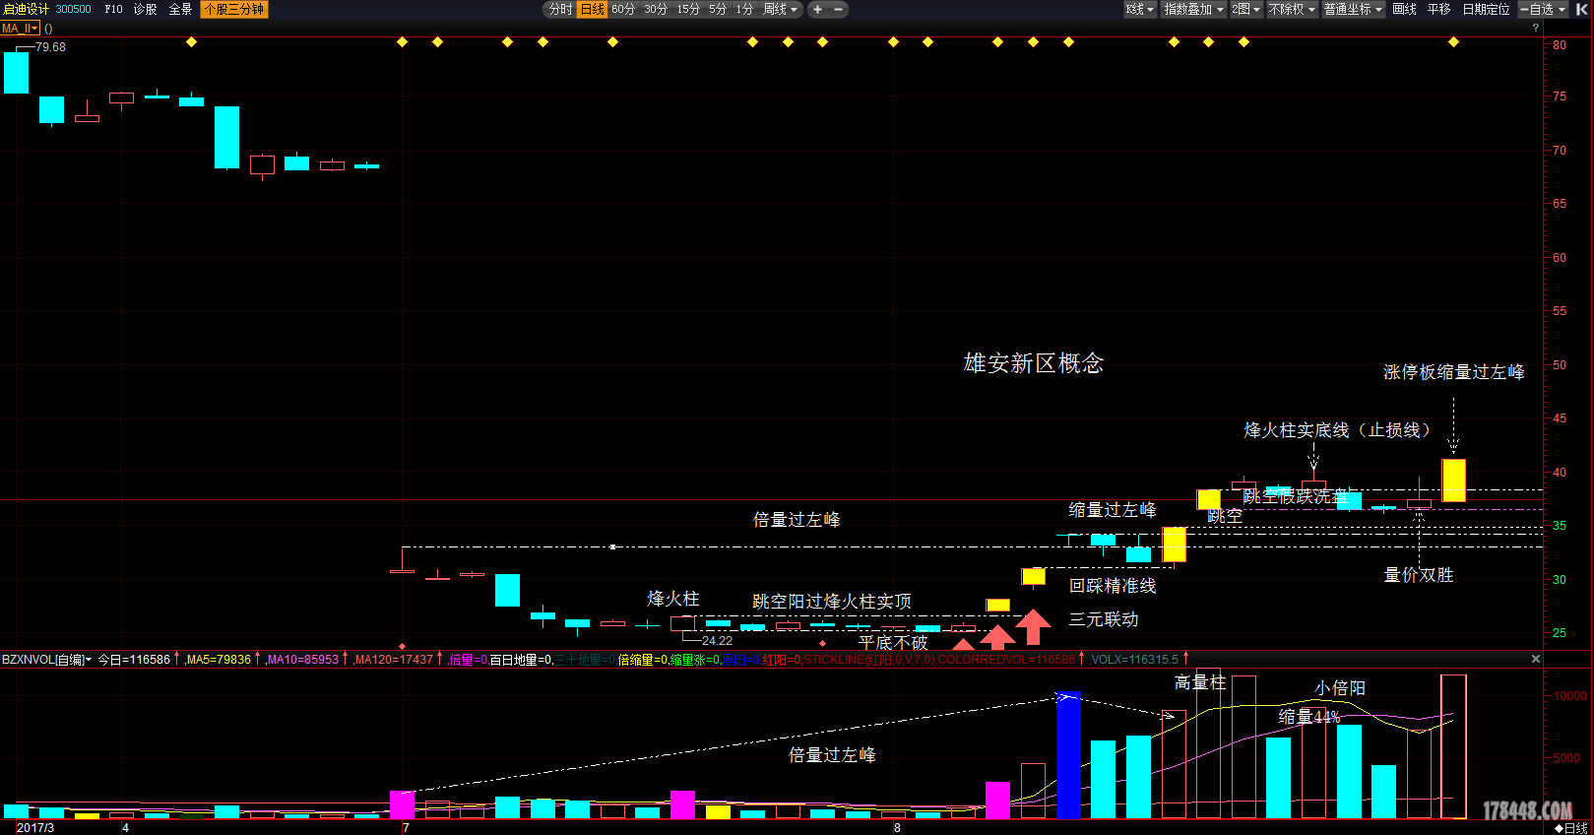Zoom out with the minus button

pos(839,9)
